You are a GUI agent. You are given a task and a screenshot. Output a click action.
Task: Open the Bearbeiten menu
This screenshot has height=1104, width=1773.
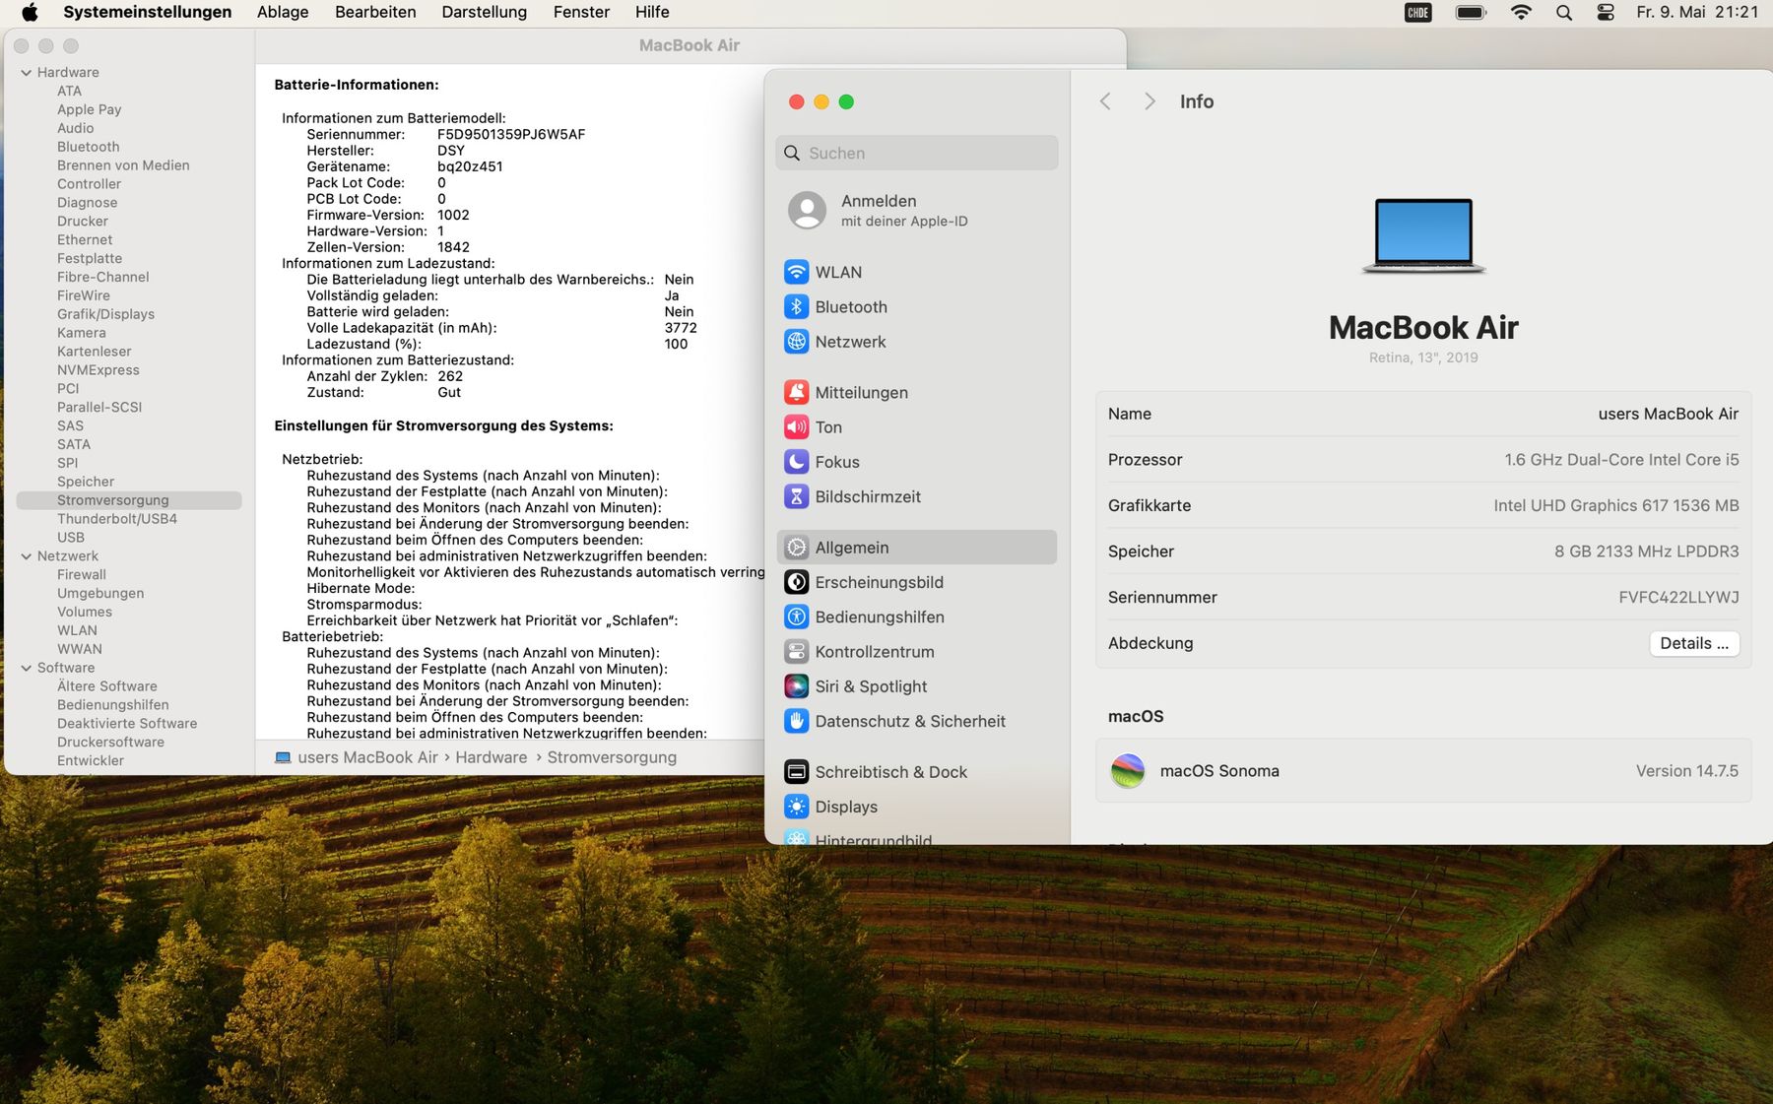(375, 12)
